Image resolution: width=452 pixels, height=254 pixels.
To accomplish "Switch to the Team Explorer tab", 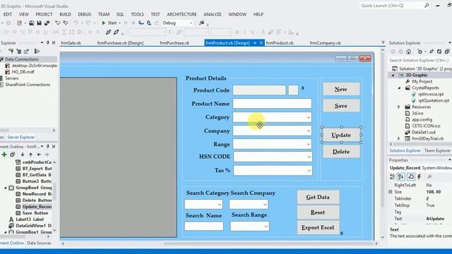I will [437, 150].
